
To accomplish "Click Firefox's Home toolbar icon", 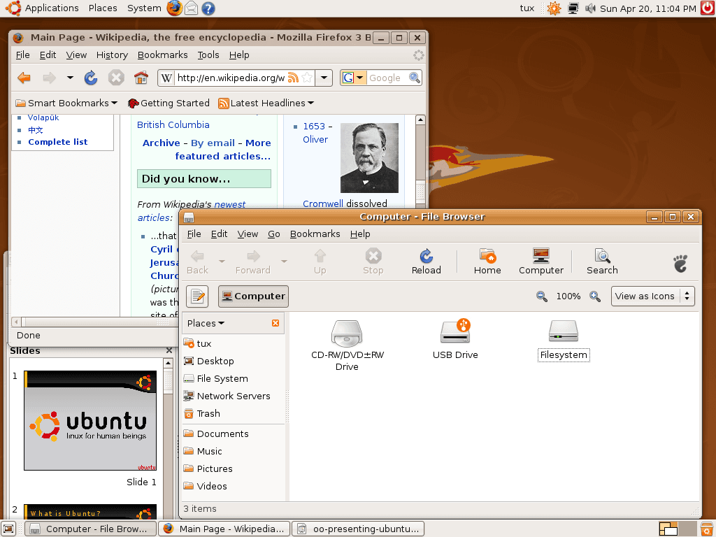I will click(141, 78).
